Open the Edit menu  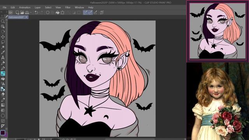(13, 7)
